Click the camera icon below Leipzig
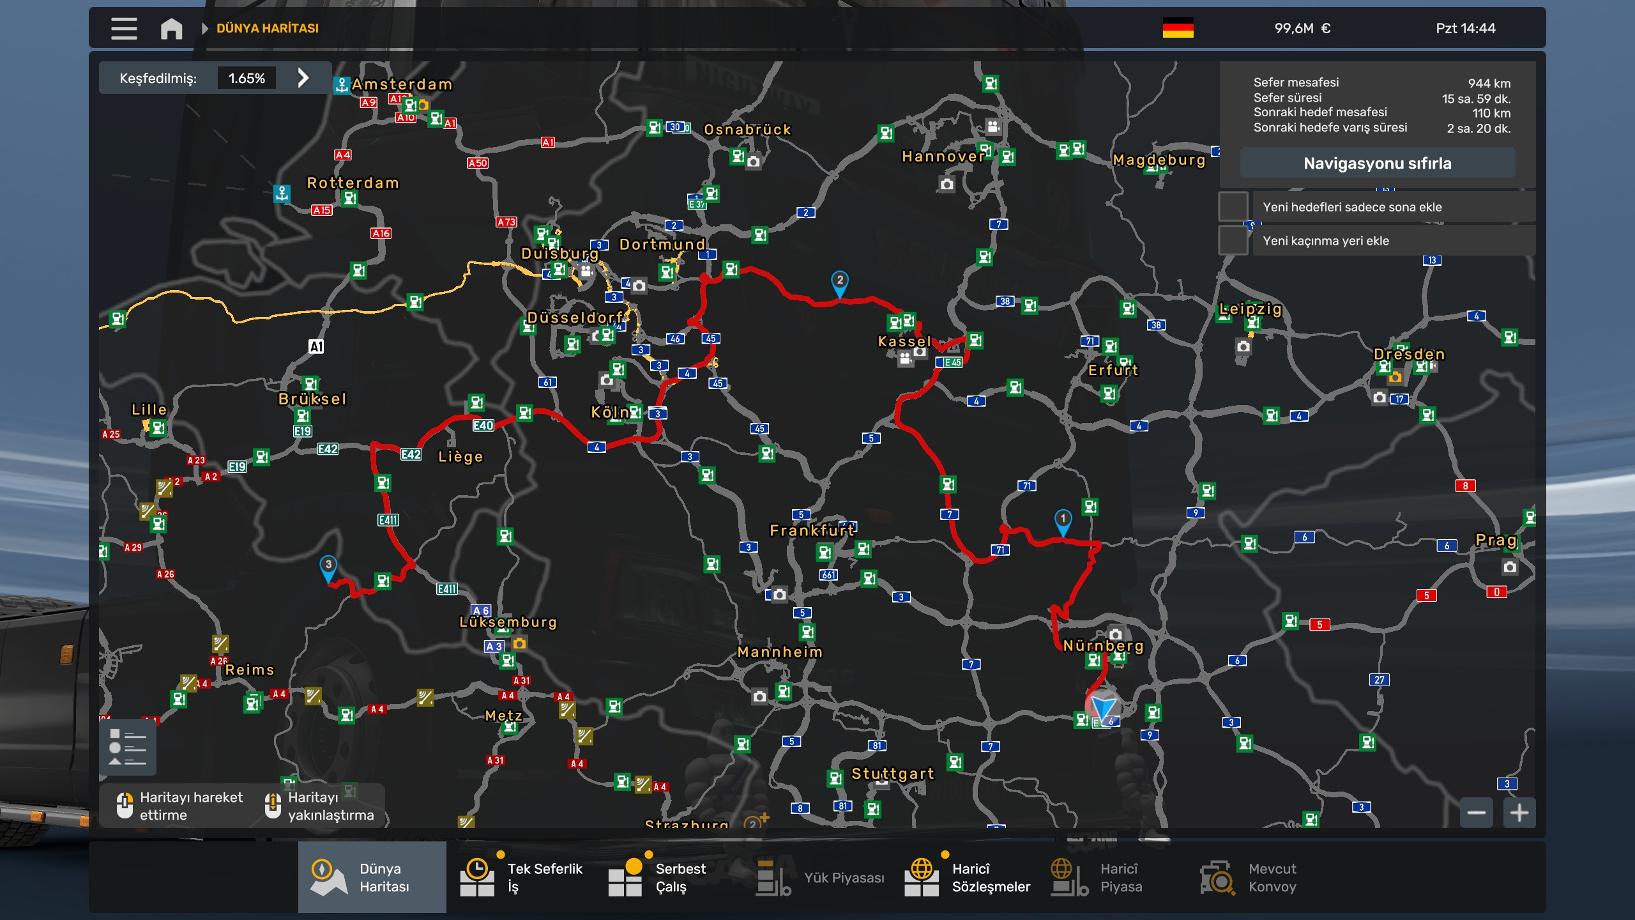Screen dimensions: 1635x920 1243,346
